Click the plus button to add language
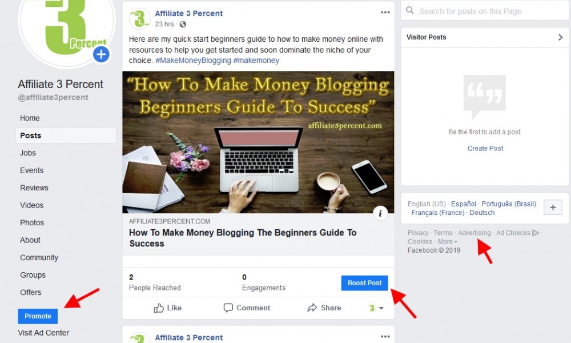This screenshot has height=343, width=571. click(553, 208)
